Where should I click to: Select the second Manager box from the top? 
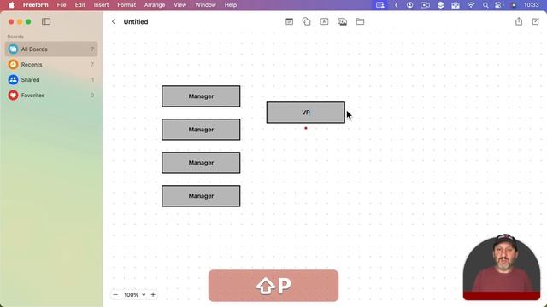tap(201, 130)
